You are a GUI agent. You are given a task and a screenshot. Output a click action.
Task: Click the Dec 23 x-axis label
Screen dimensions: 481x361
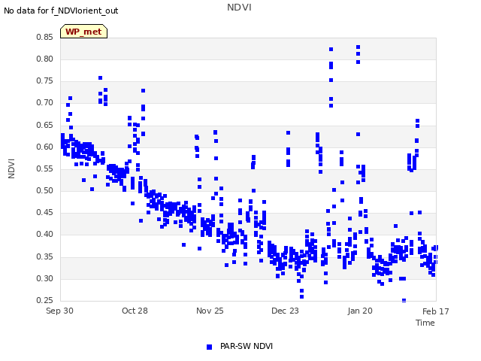(285, 311)
